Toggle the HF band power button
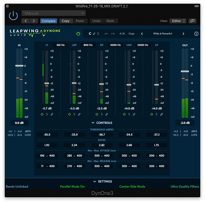This screenshot has width=205, height=203. 151,114
